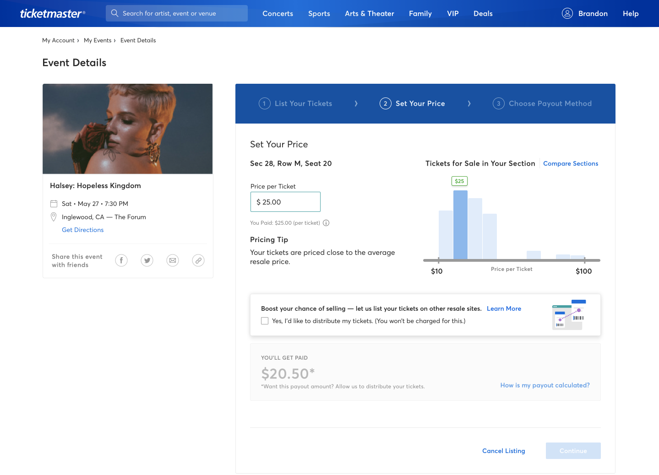Screen dimensions: 659x475
Task: Share event via email envelope icon
Action: (173, 260)
